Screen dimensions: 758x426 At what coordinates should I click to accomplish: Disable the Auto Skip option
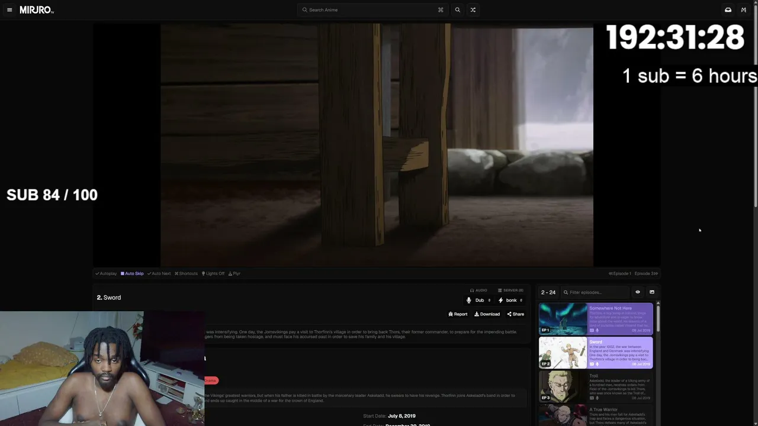click(132, 273)
